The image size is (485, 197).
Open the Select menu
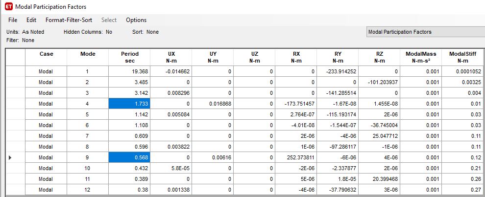click(109, 20)
